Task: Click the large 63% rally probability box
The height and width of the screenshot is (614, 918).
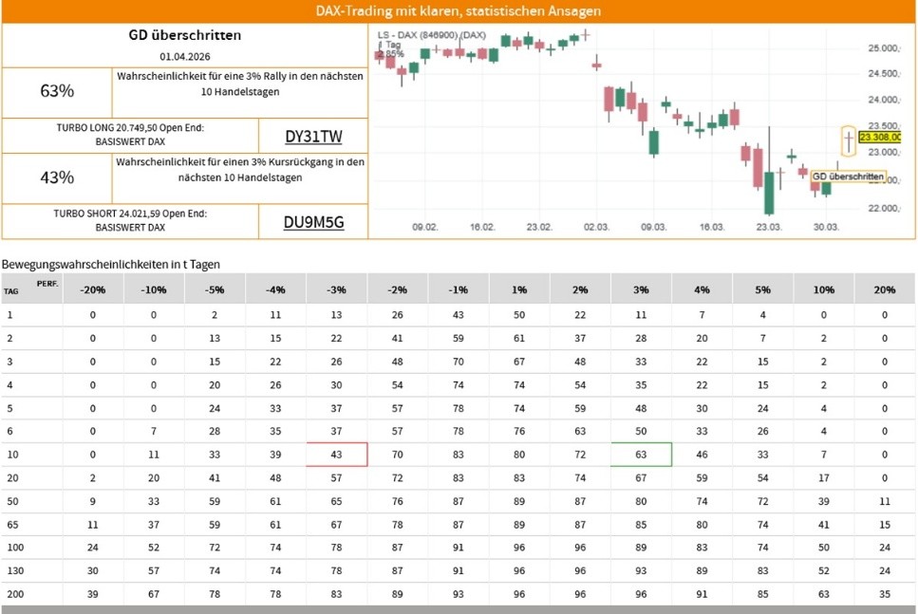Action: [57, 91]
